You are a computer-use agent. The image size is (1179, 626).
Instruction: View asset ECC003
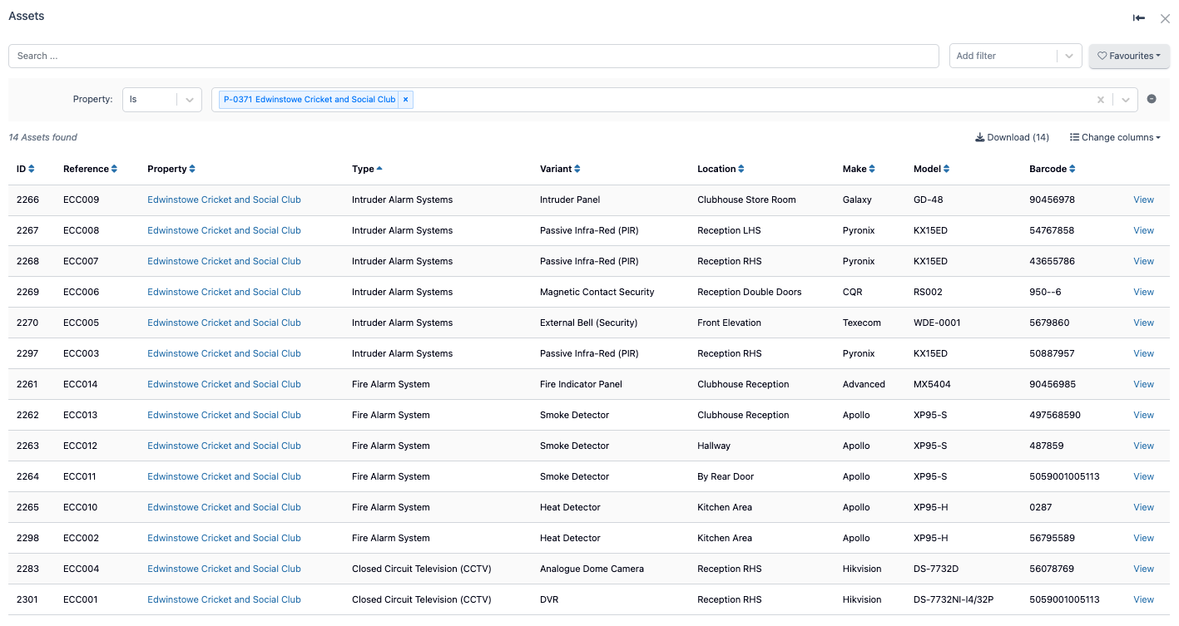point(1143,353)
